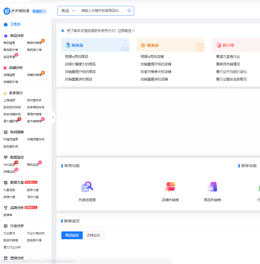Image resolution: width=260 pixels, height=264 pixels.
Task: Open 选品罗盘 in the sidebar
Action: [9, 57]
